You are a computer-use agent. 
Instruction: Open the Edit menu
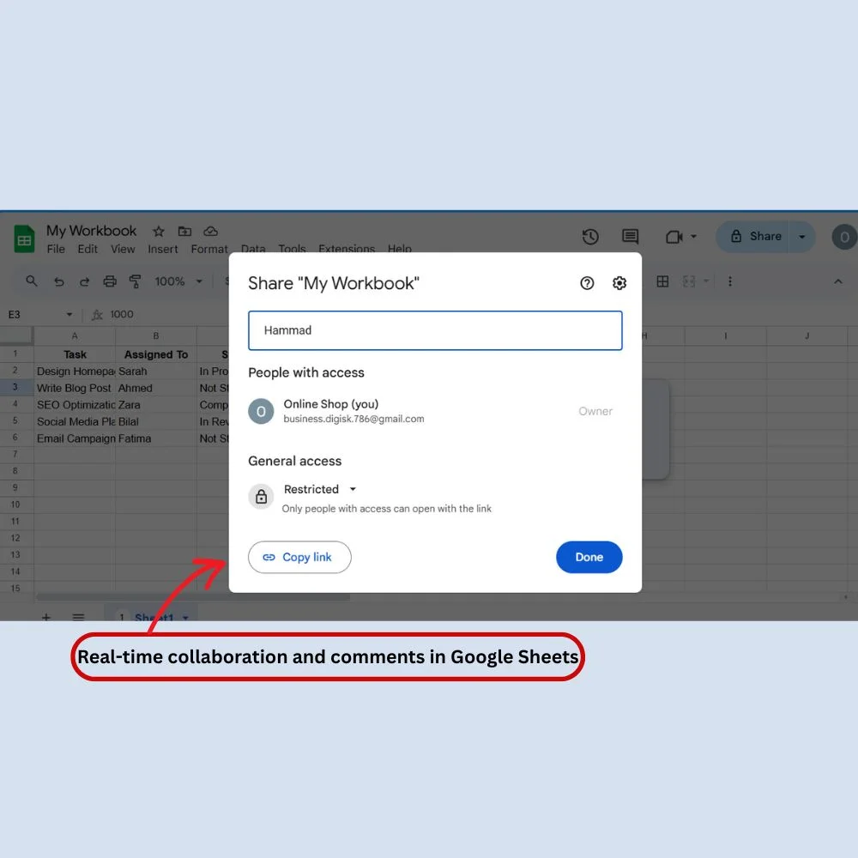[x=88, y=249]
